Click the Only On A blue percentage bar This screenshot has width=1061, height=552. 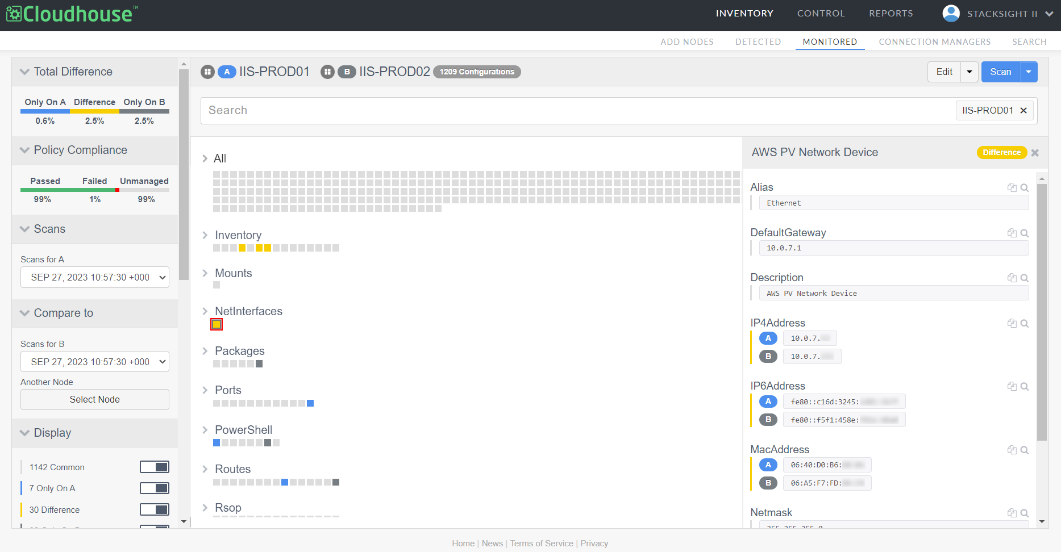click(x=45, y=111)
